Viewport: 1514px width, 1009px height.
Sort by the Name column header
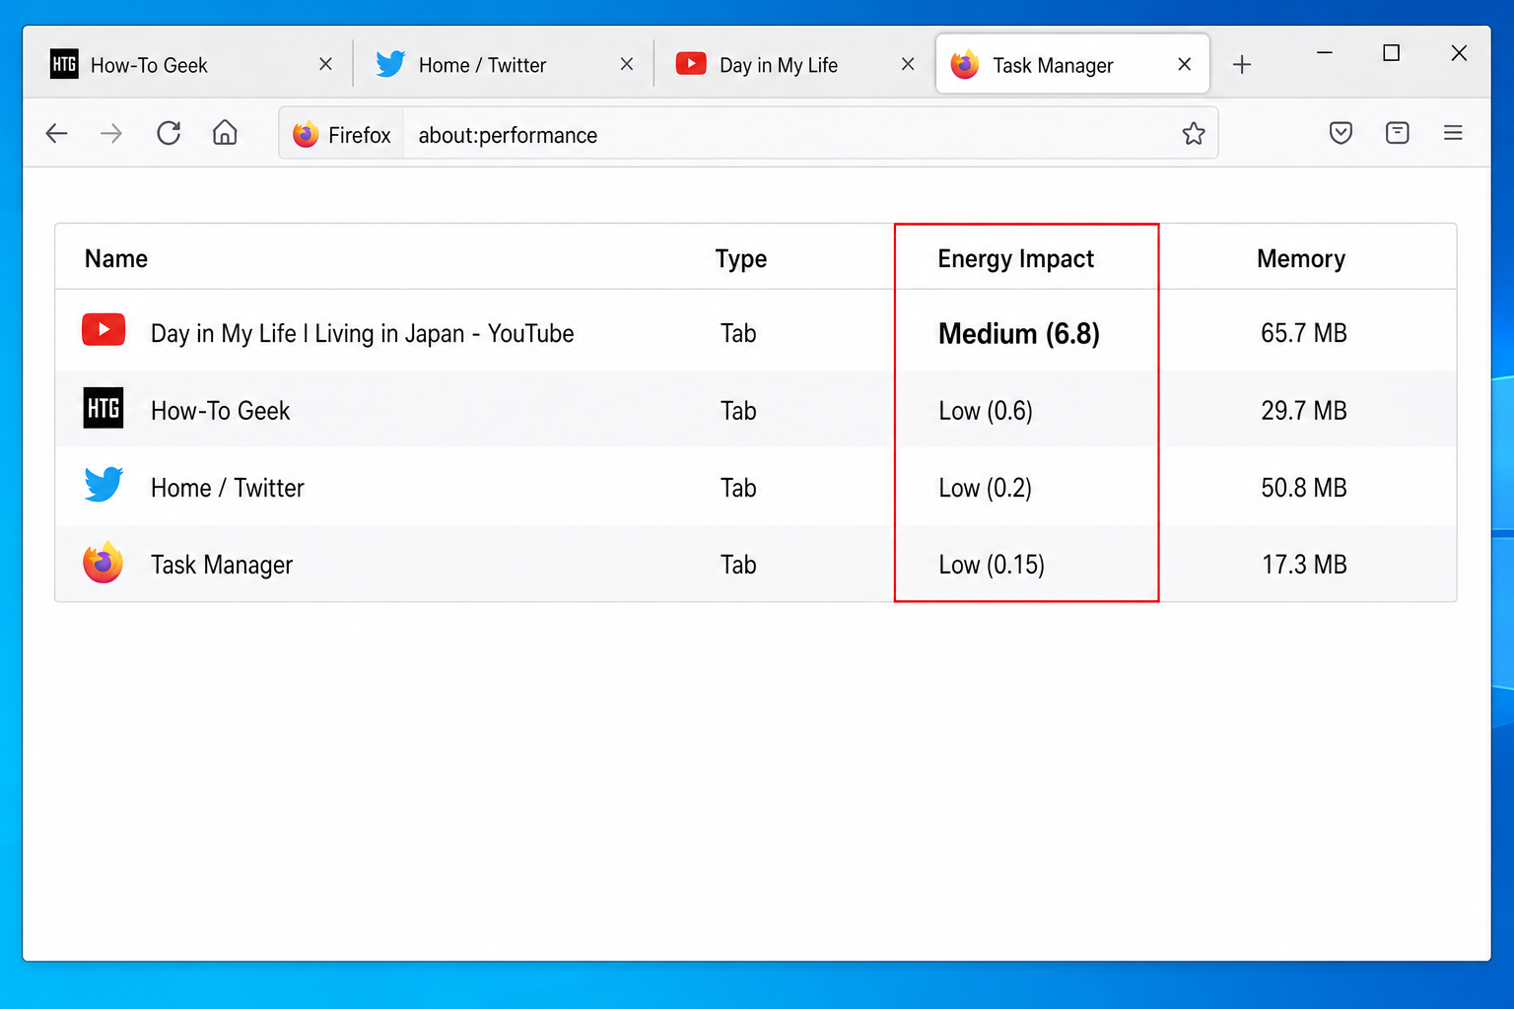tap(116, 258)
